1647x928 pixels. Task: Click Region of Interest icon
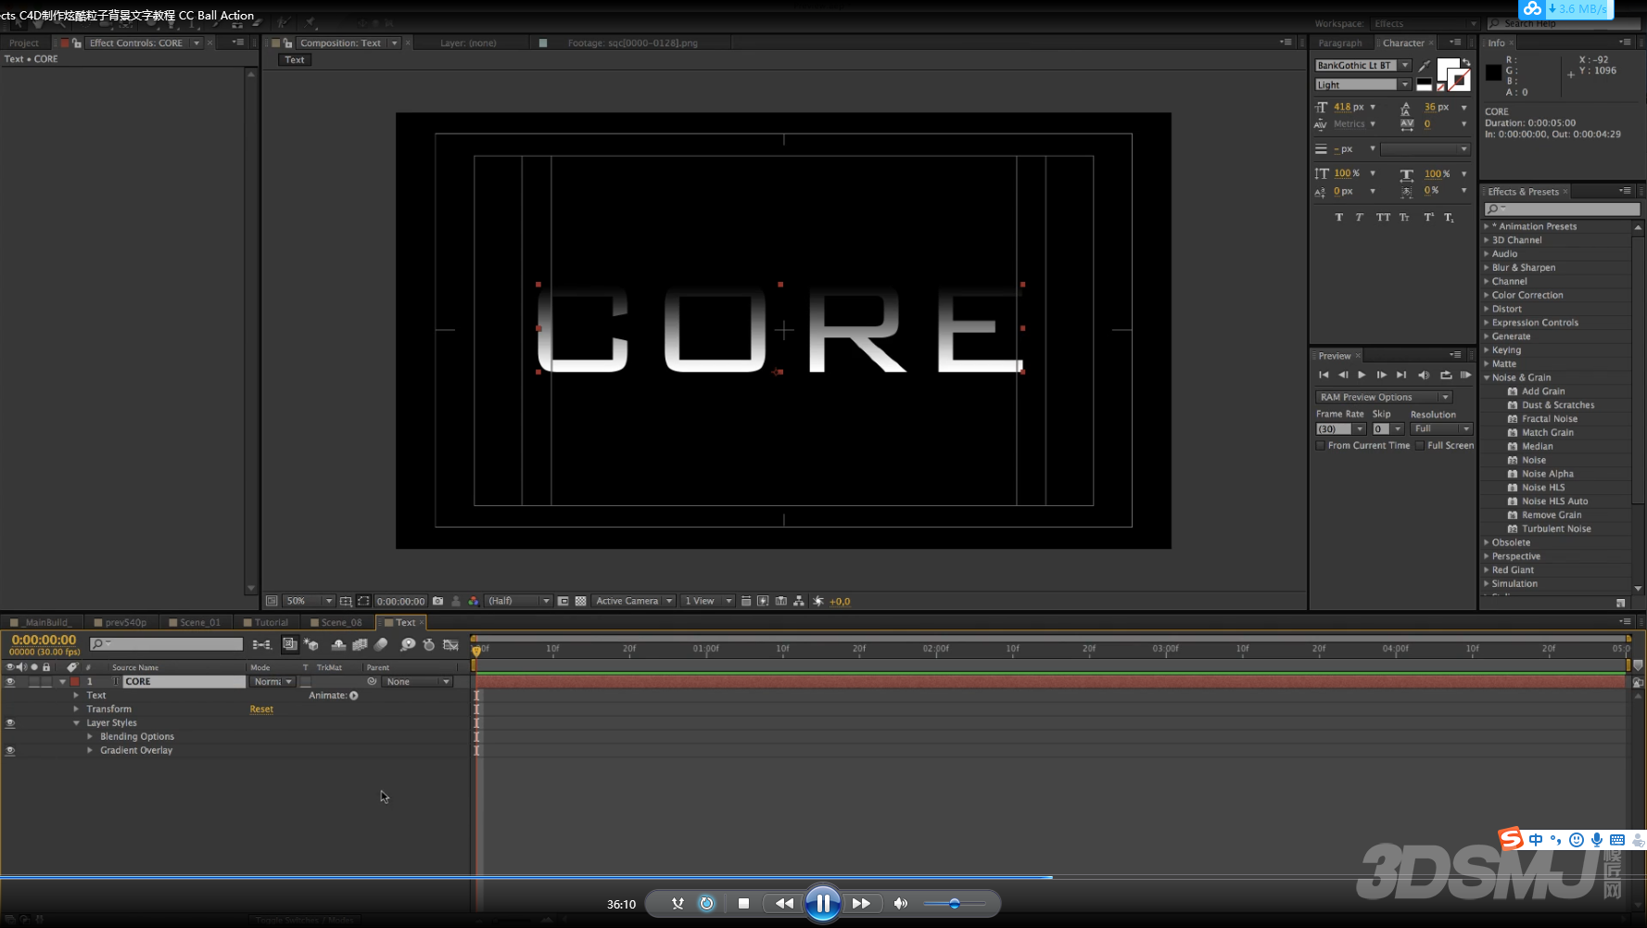click(x=563, y=601)
